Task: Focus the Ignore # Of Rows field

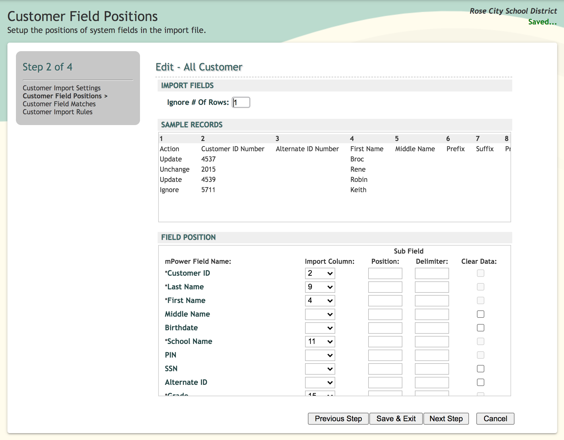Action: (x=241, y=102)
